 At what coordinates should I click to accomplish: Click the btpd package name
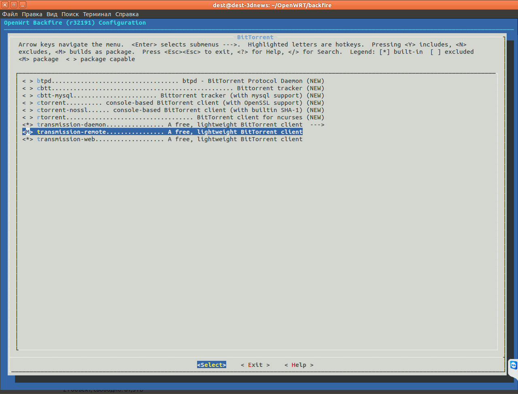coord(44,81)
